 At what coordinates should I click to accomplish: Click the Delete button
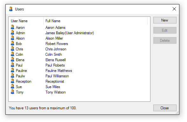click(x=165, y=41)
